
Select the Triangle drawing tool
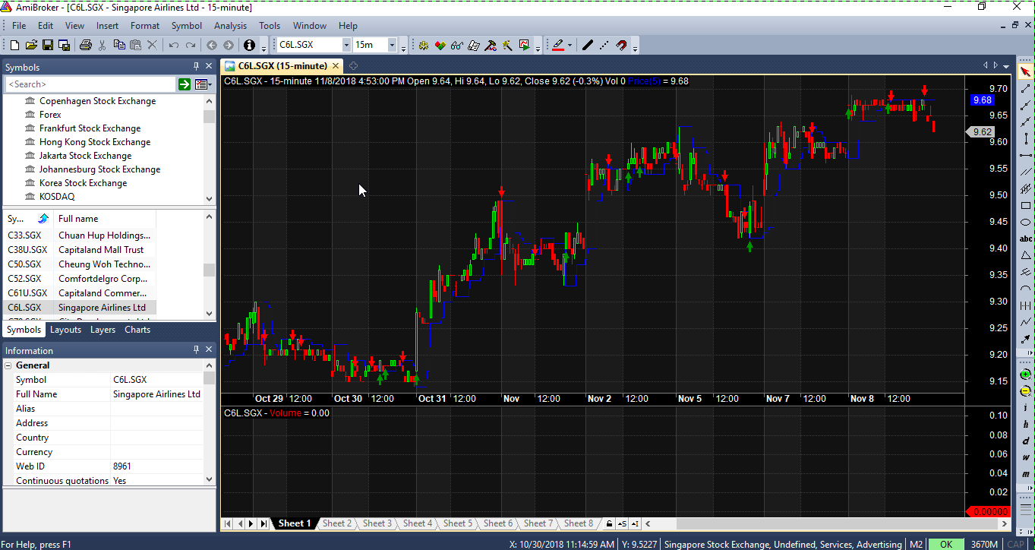(1026, 255)
